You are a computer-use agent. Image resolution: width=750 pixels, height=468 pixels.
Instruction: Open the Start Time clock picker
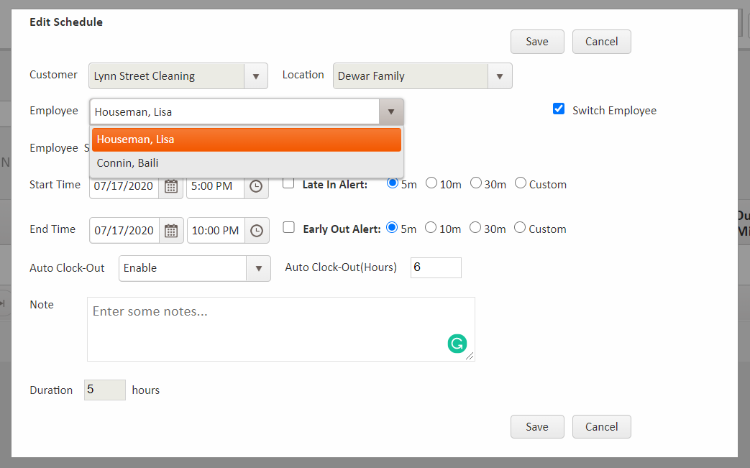(256, 186)
